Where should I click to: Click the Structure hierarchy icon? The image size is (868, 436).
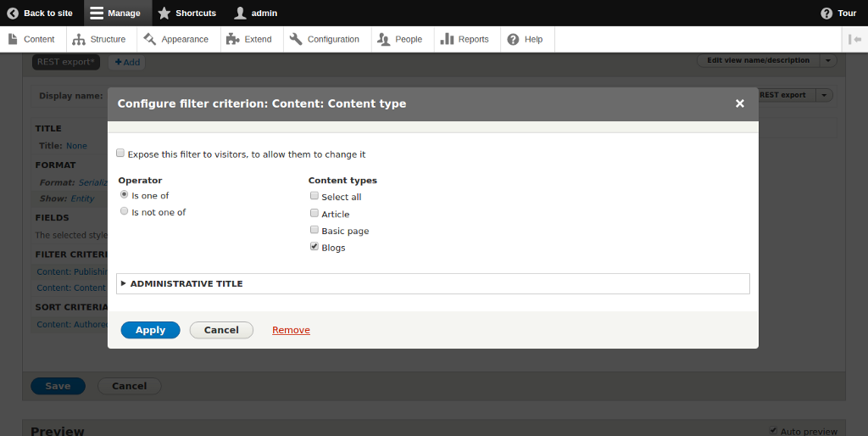pos(79,40)
